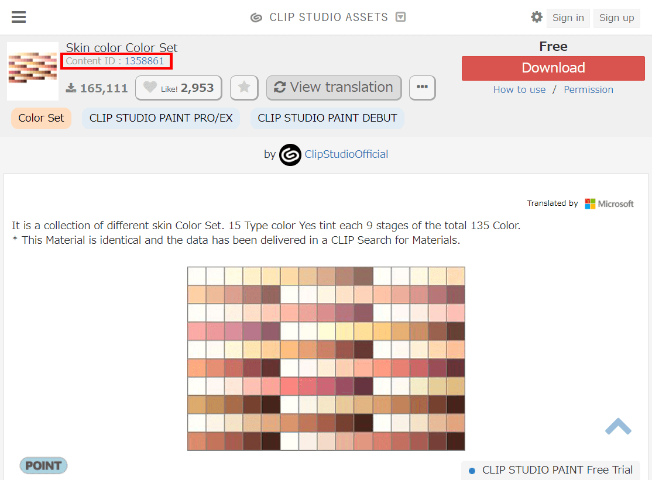Toggle the favorite star button
The width and height of the screenshot is (652, 480).
244,88
